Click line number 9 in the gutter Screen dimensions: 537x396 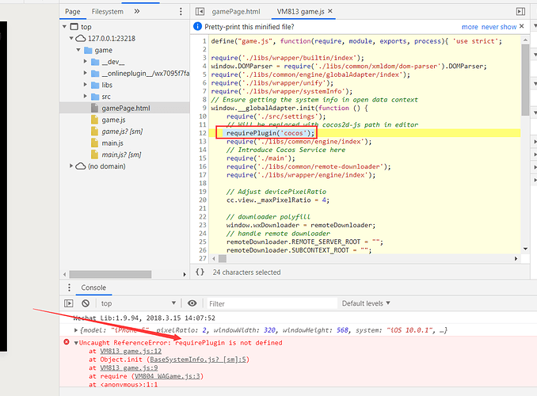pyautogui.click(x=204, y=108)
